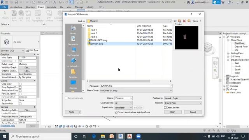Open Microsoft Edge from taskbar
The image size is (249, 140).
[x=94, y=136]
